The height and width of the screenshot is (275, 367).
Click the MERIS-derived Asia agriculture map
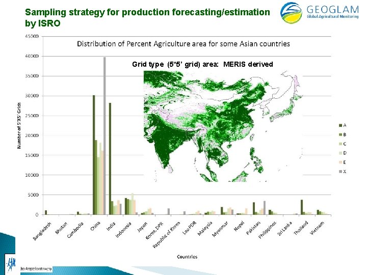(222, 126)
